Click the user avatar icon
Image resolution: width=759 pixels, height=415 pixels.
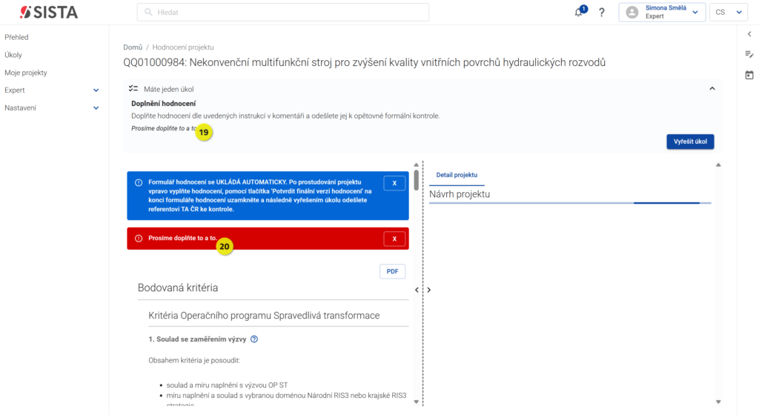[x=632, y=12]
